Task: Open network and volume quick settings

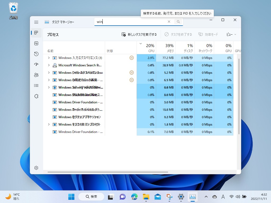Action: point(238,197)
